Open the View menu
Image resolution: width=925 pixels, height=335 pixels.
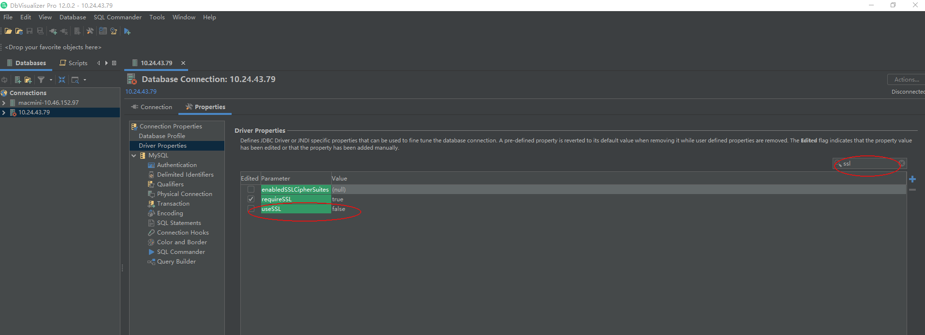[x=45, y=17]
